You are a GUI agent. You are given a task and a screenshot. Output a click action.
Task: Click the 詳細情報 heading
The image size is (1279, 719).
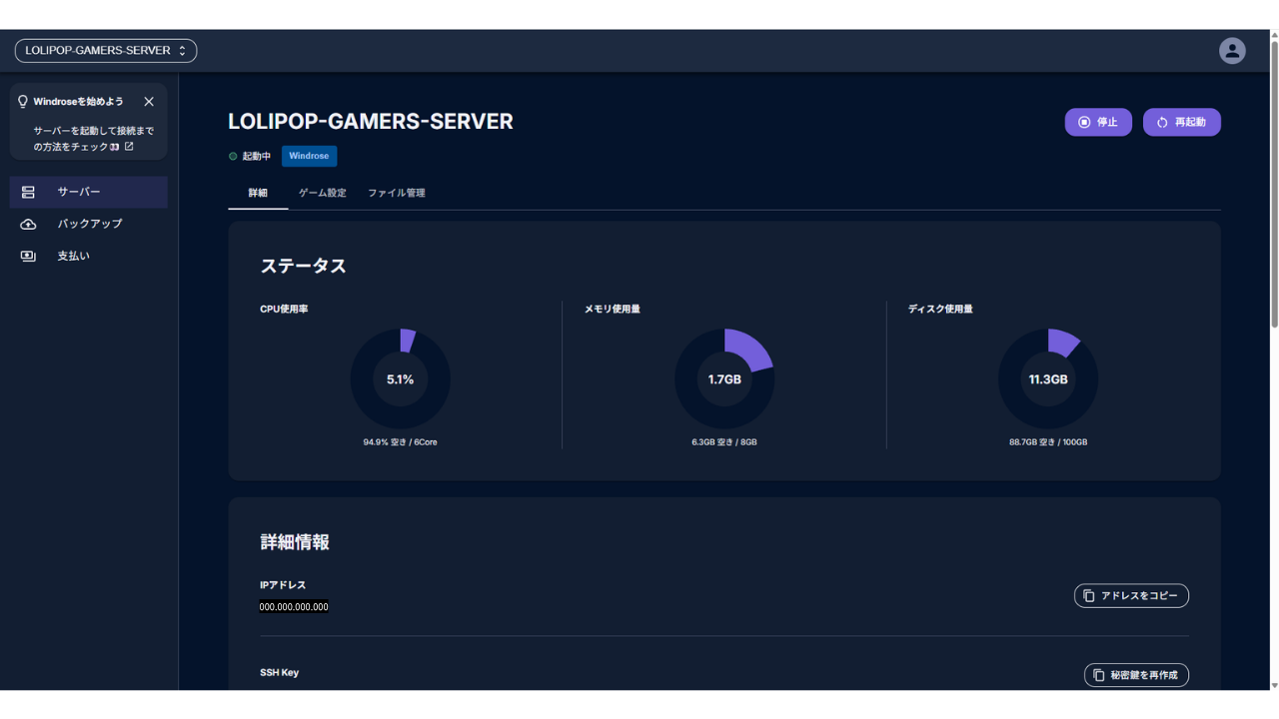pyautogui.click(x=295, y=542)
